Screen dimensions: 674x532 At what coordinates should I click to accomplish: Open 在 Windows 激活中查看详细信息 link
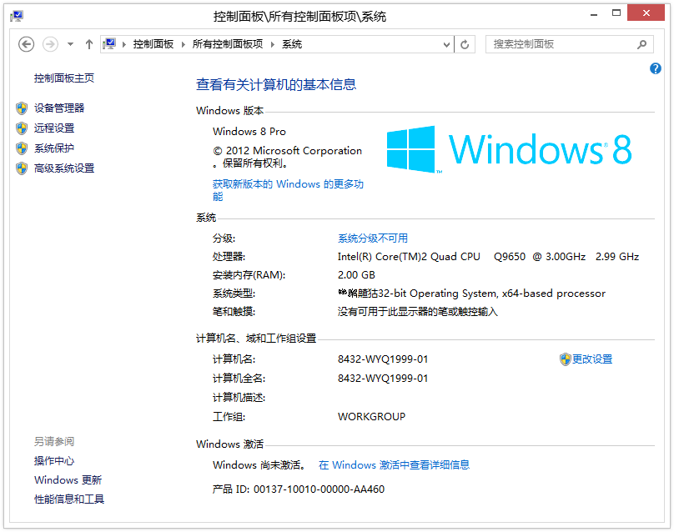pos(395,465)
